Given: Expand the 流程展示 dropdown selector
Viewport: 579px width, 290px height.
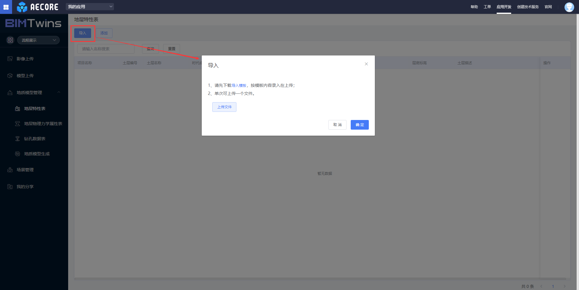Looking at the screenshot, I should click(38, 40).
